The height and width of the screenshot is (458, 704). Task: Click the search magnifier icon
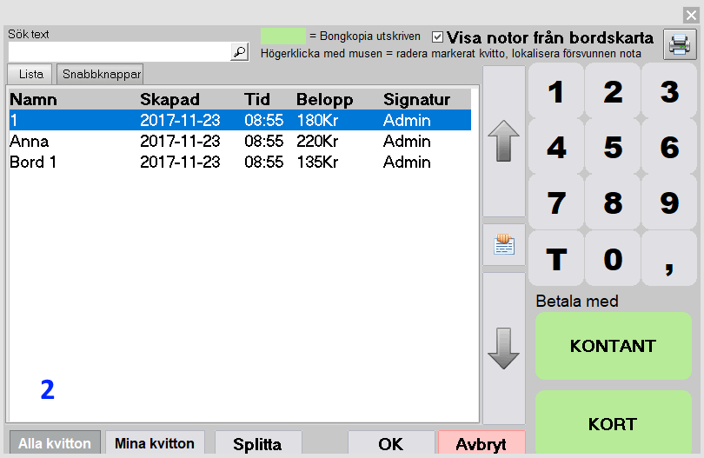coord(239,52)
